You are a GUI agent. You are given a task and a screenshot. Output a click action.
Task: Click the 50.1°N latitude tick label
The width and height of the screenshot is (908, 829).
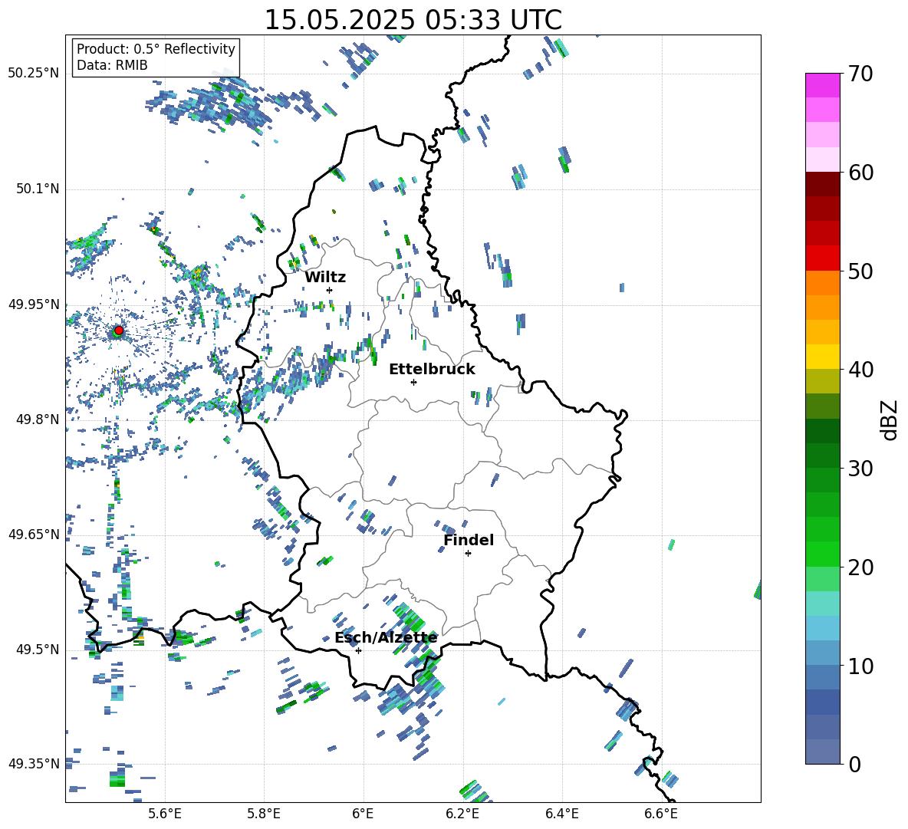click(38, 189)
